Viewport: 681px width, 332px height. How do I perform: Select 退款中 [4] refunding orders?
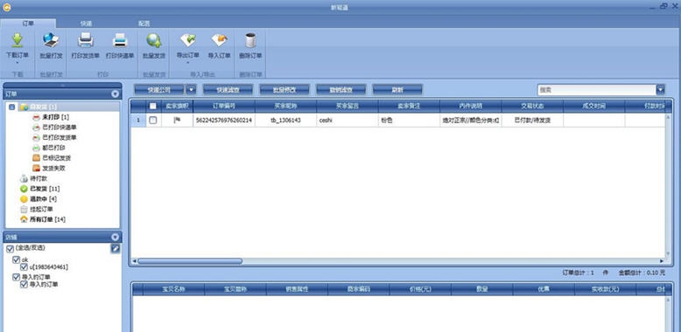coord(44,199)
